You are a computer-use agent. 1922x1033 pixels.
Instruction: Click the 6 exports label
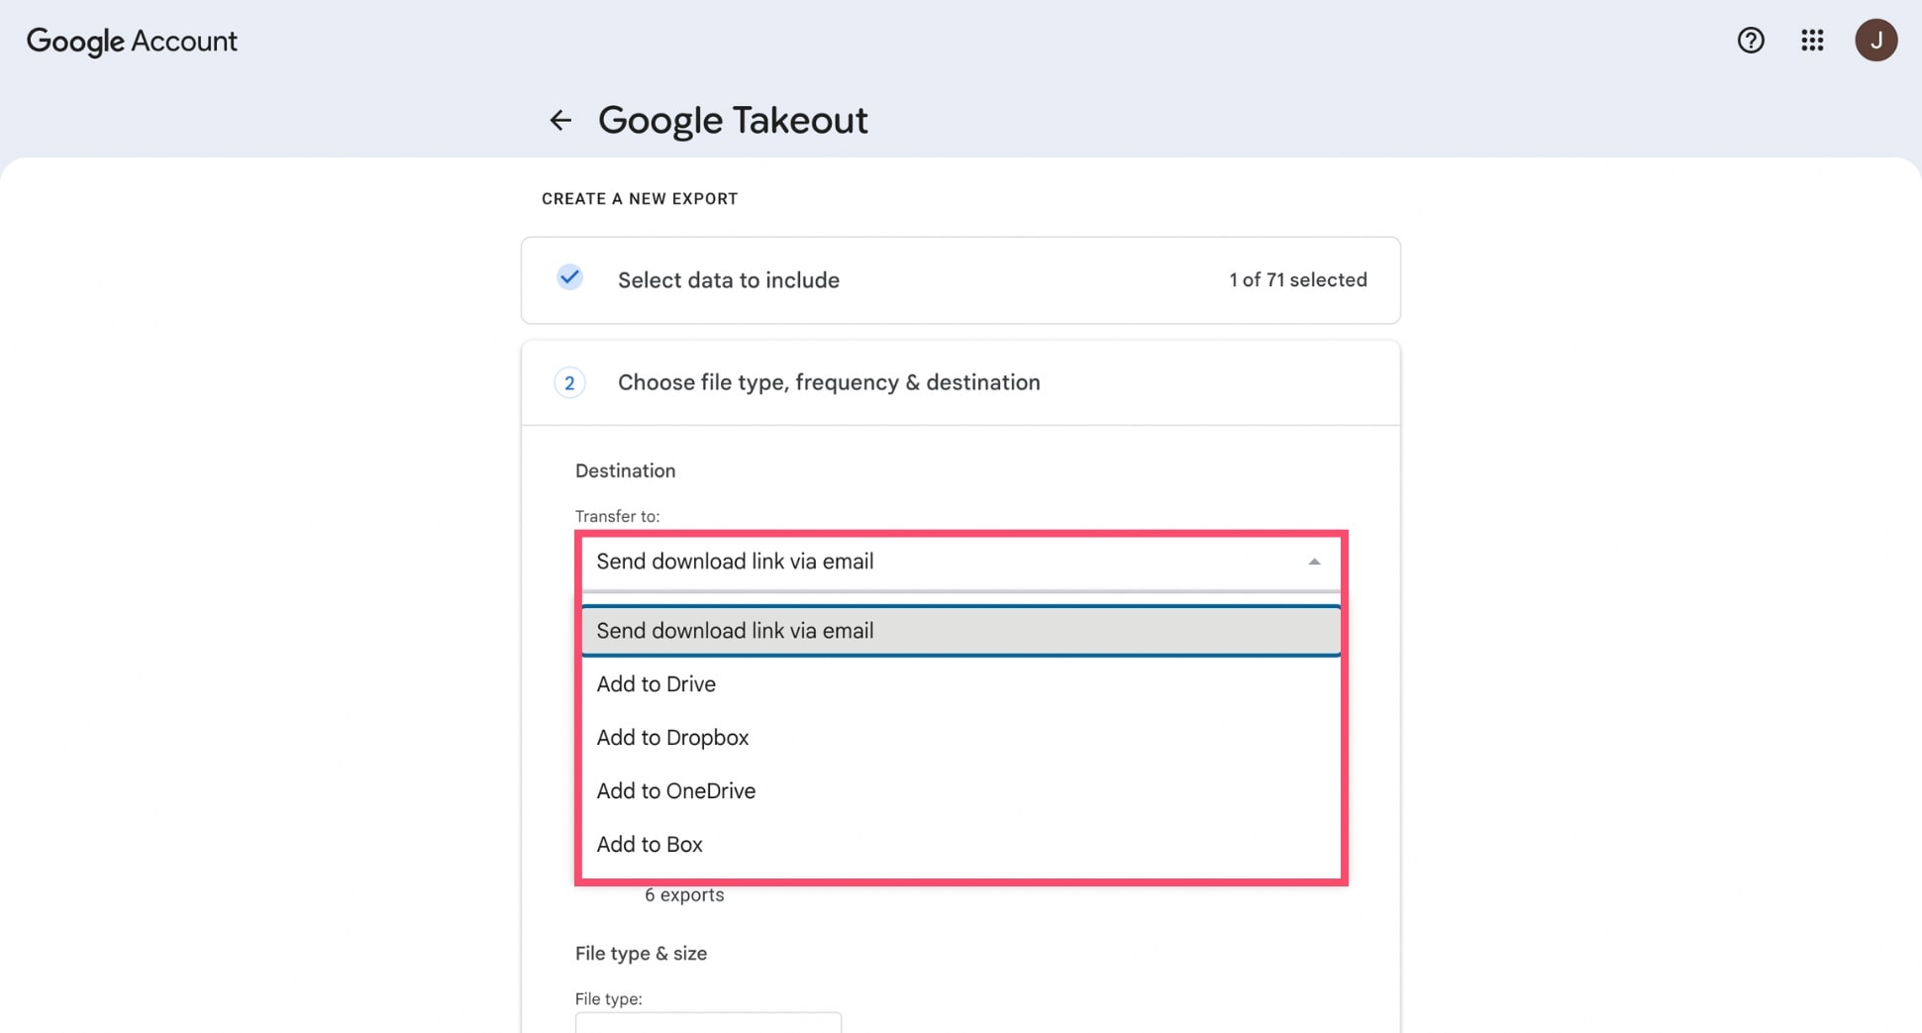tap(684, 894)
